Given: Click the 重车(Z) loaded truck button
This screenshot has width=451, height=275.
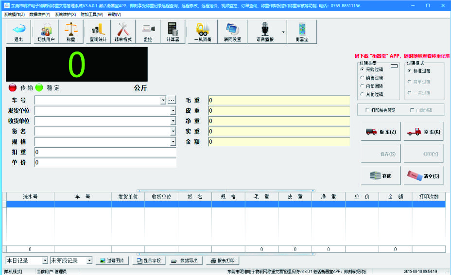Looking at the screenshot, I should 381,132.
